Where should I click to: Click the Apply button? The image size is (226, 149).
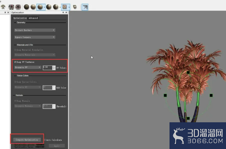(56, 146)
